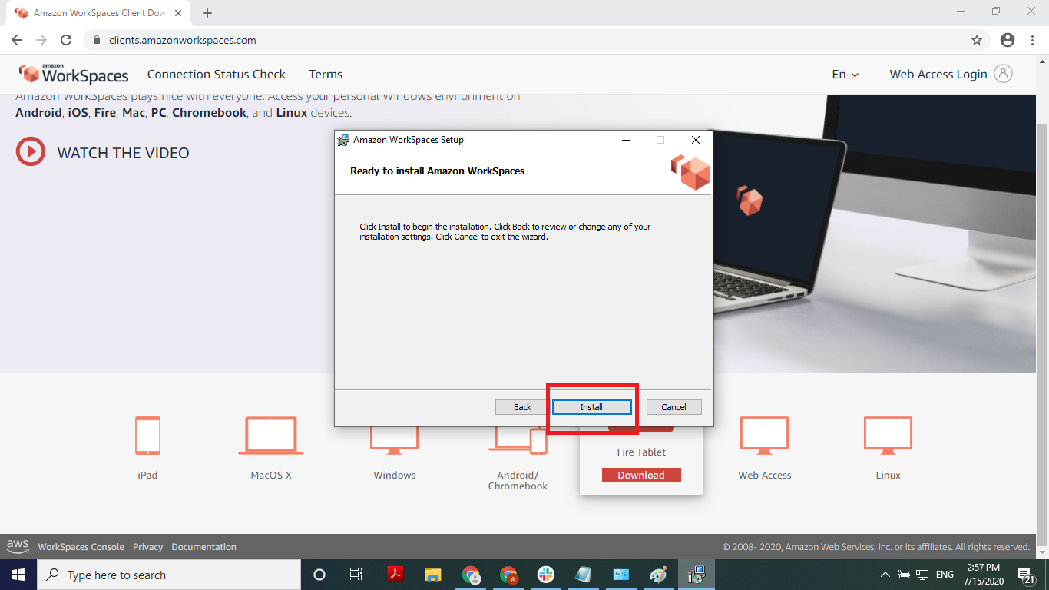Image resolution: width=1049 pixels, height=590 pixels.
Task: Click the Web Access Login user icon
Action: 1003,74
